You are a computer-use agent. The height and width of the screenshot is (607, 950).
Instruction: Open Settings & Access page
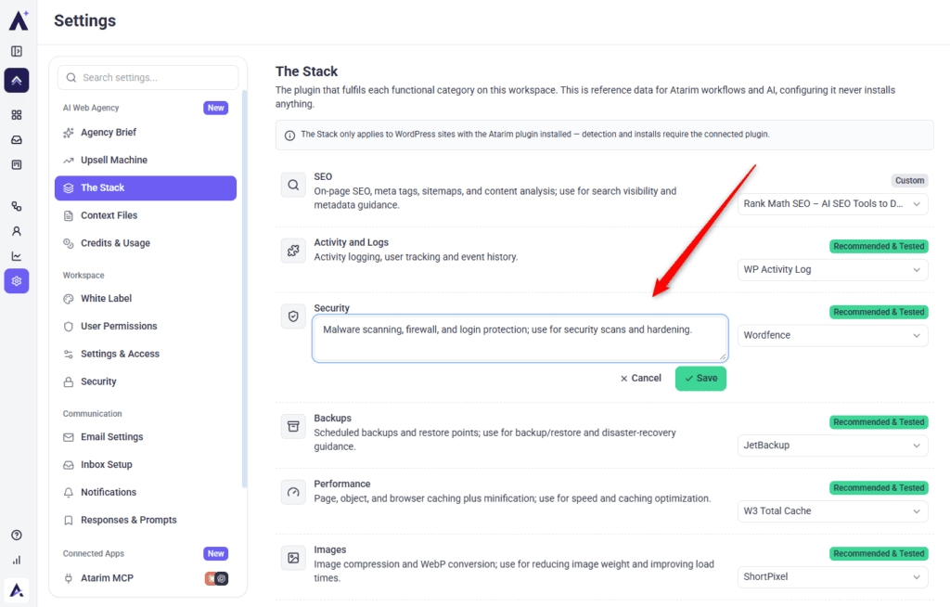pos(146,354)
